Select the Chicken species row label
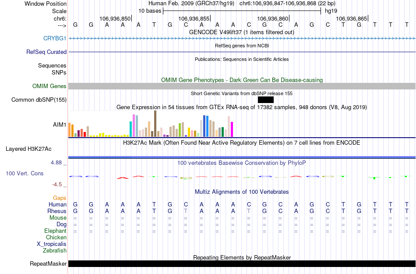This screenshot has width=416, height=274. [56, 237]
